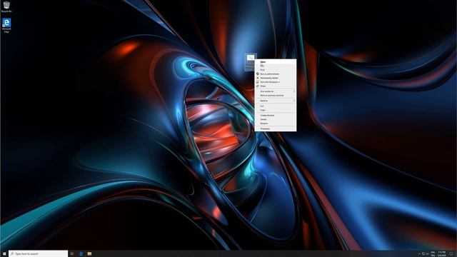457x257 pixels.
Task: Click the ENG language indicator
Action: click(x=433, y=254)
